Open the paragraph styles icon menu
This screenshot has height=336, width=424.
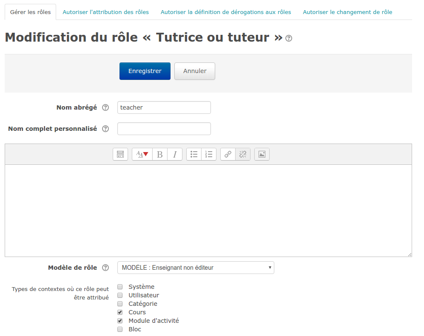(x=142, y=154)
